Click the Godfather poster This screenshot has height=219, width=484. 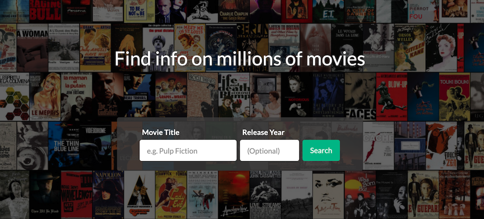108,97
